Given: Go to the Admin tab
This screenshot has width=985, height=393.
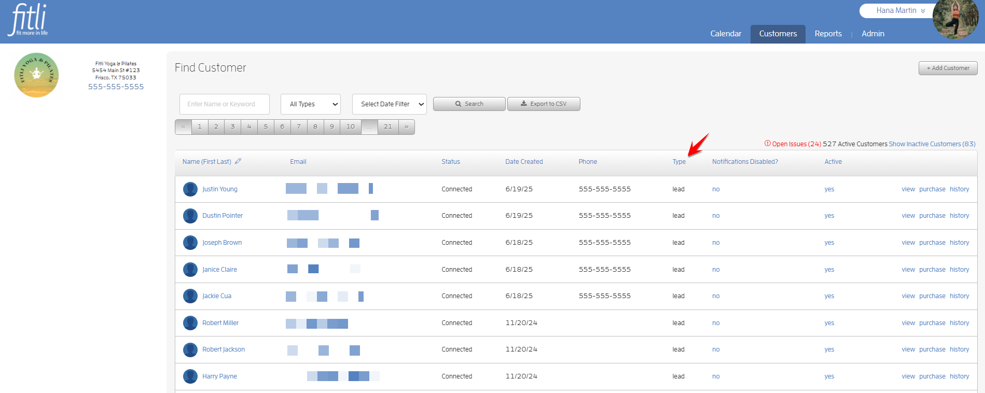Looking at the screenshot, I should tap(873, 34).
